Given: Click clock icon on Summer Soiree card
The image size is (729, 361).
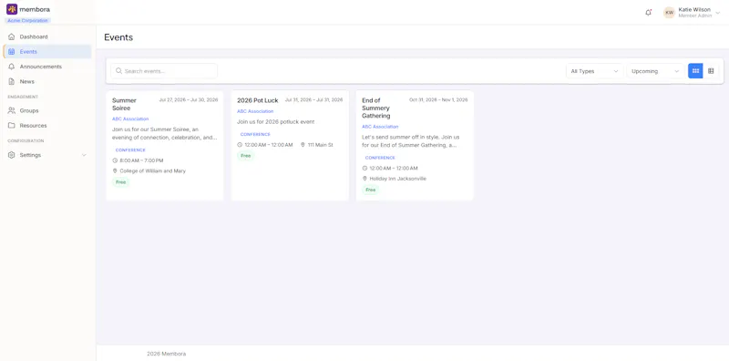Looking at the screenshot, I should pyautogui.click(x=115, y=160).
